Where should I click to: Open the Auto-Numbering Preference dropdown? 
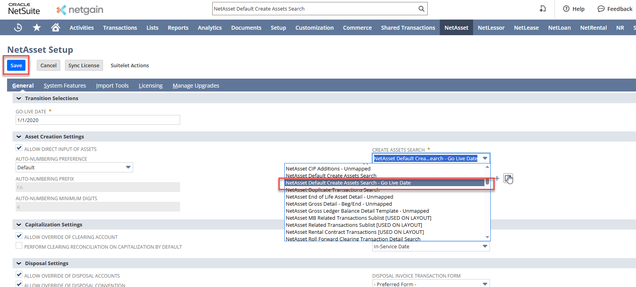pos(74,167)
